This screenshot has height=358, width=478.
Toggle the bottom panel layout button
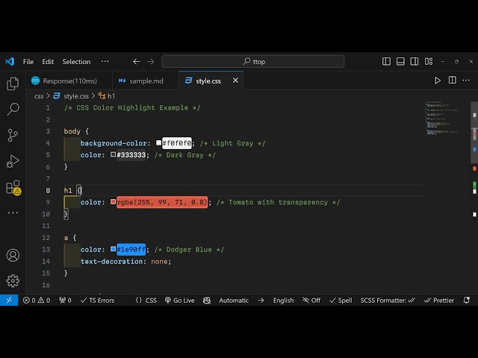click(400, 62)
